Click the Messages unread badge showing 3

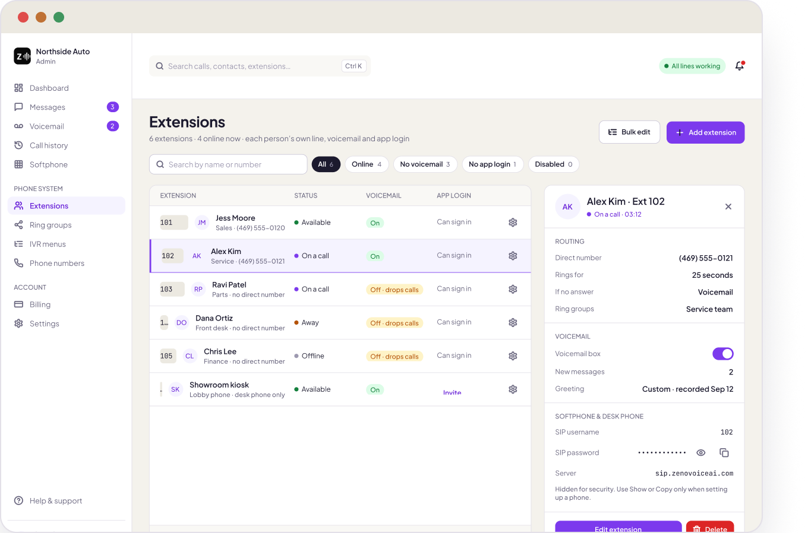click(x=113, y=107)
